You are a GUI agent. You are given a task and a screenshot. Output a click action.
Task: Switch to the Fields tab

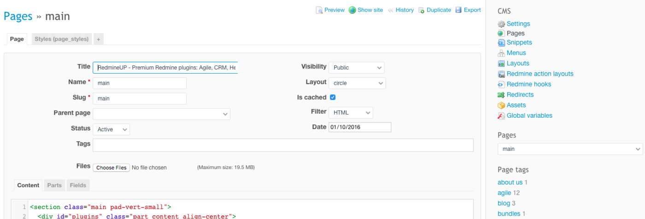pos(78,185)
